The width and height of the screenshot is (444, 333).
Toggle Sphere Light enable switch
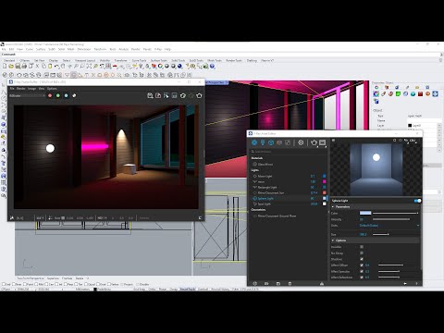click(417, 201)
